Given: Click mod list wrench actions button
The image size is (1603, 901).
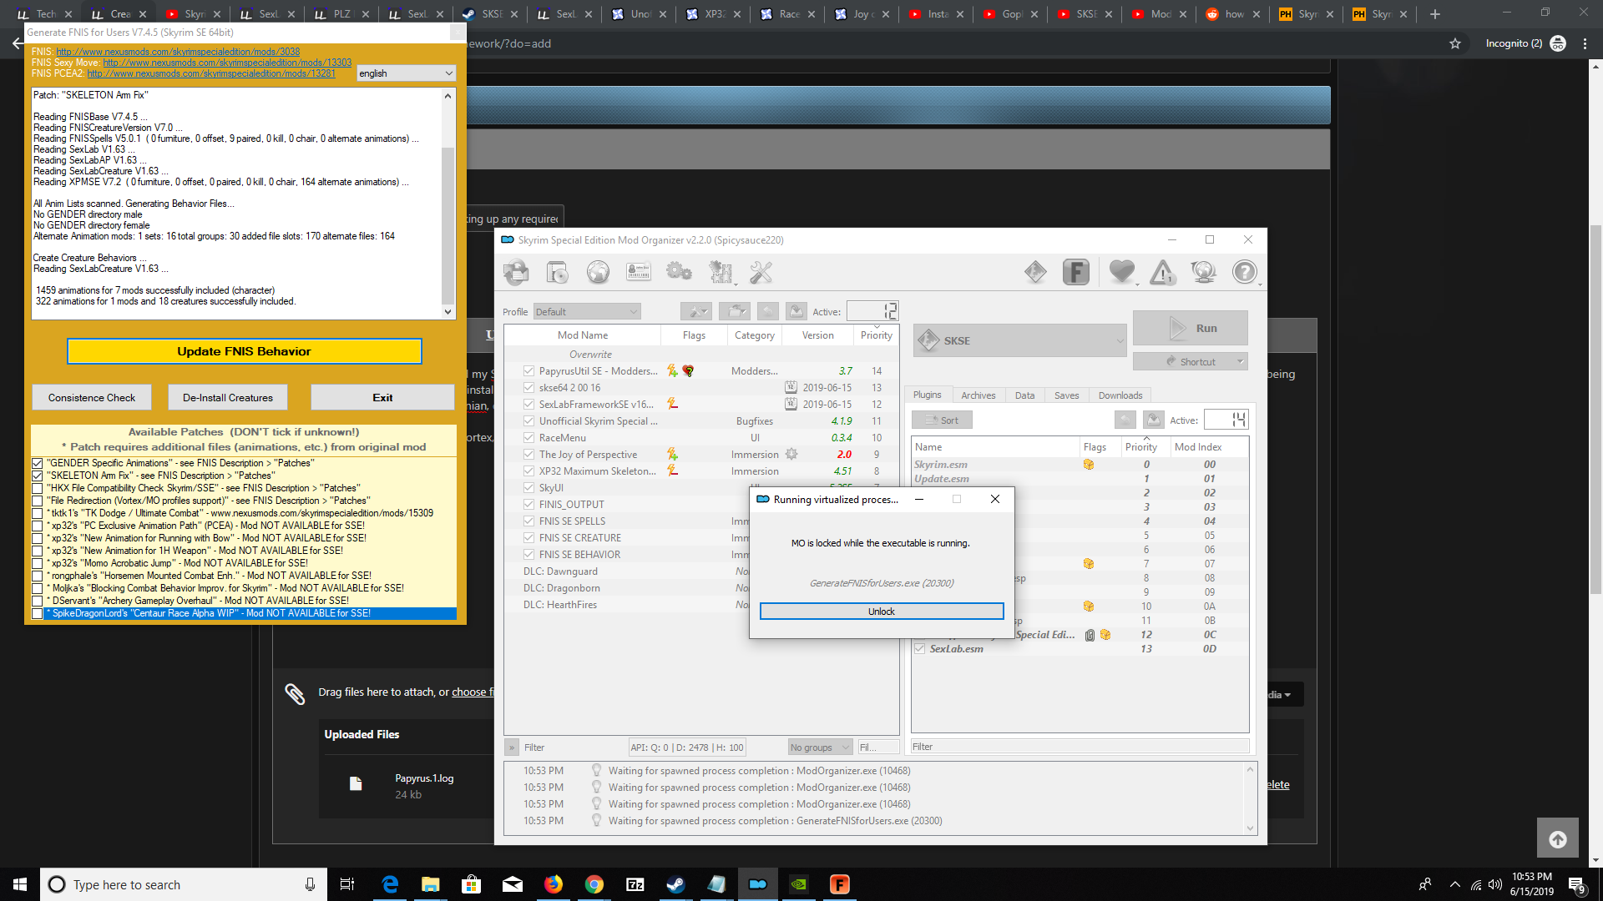Looking at the screenshot, I should [x=696, y=311].
